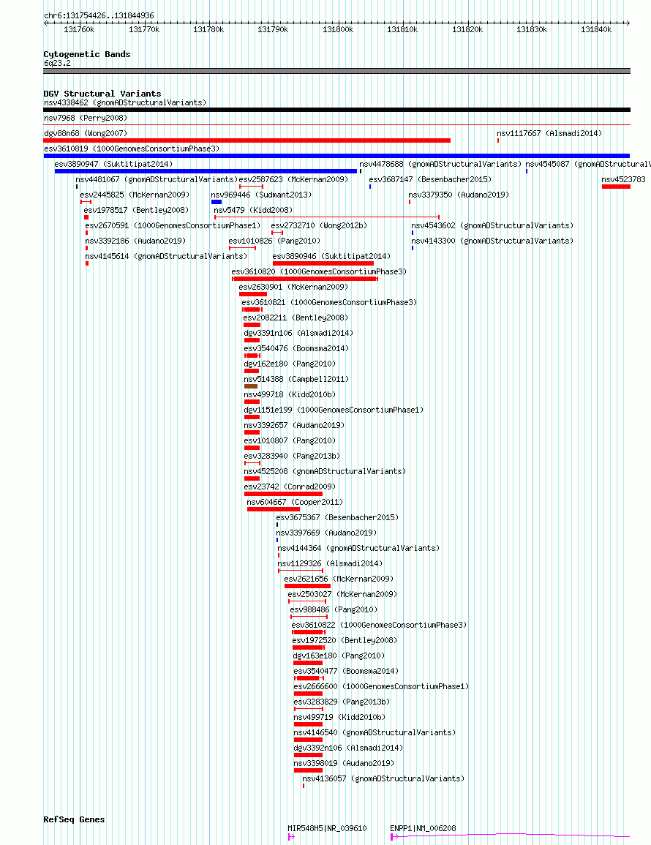
Task: Open esv3610819 1000GenomesConsortiumPhase3 label
Action: (132, 149)
